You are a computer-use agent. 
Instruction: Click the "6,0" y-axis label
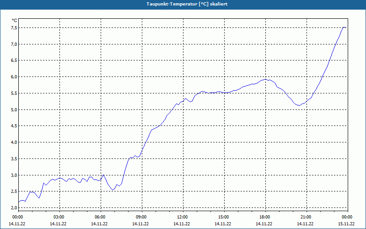click(x=14, y=77)
